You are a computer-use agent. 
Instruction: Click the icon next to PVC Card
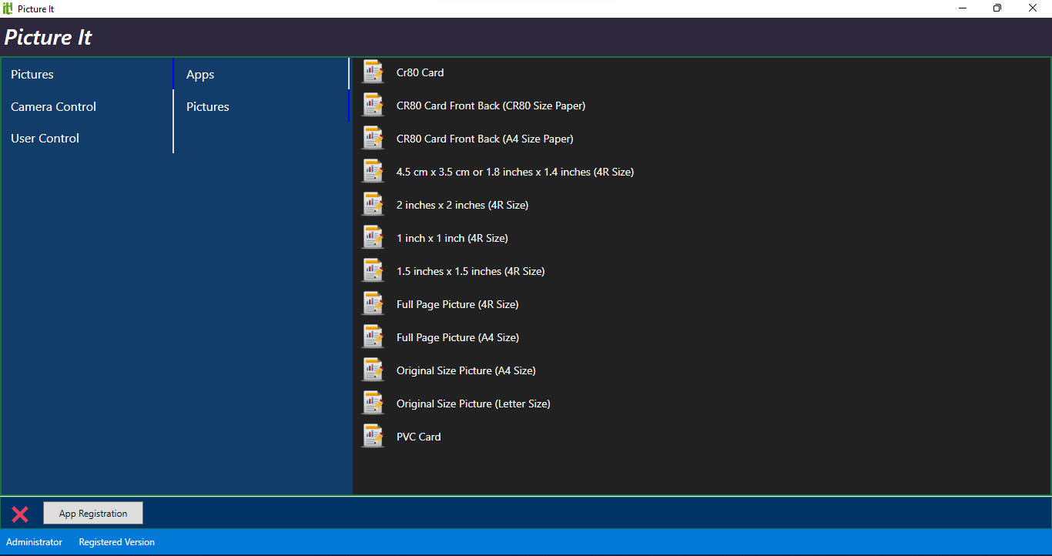point(373,436)
